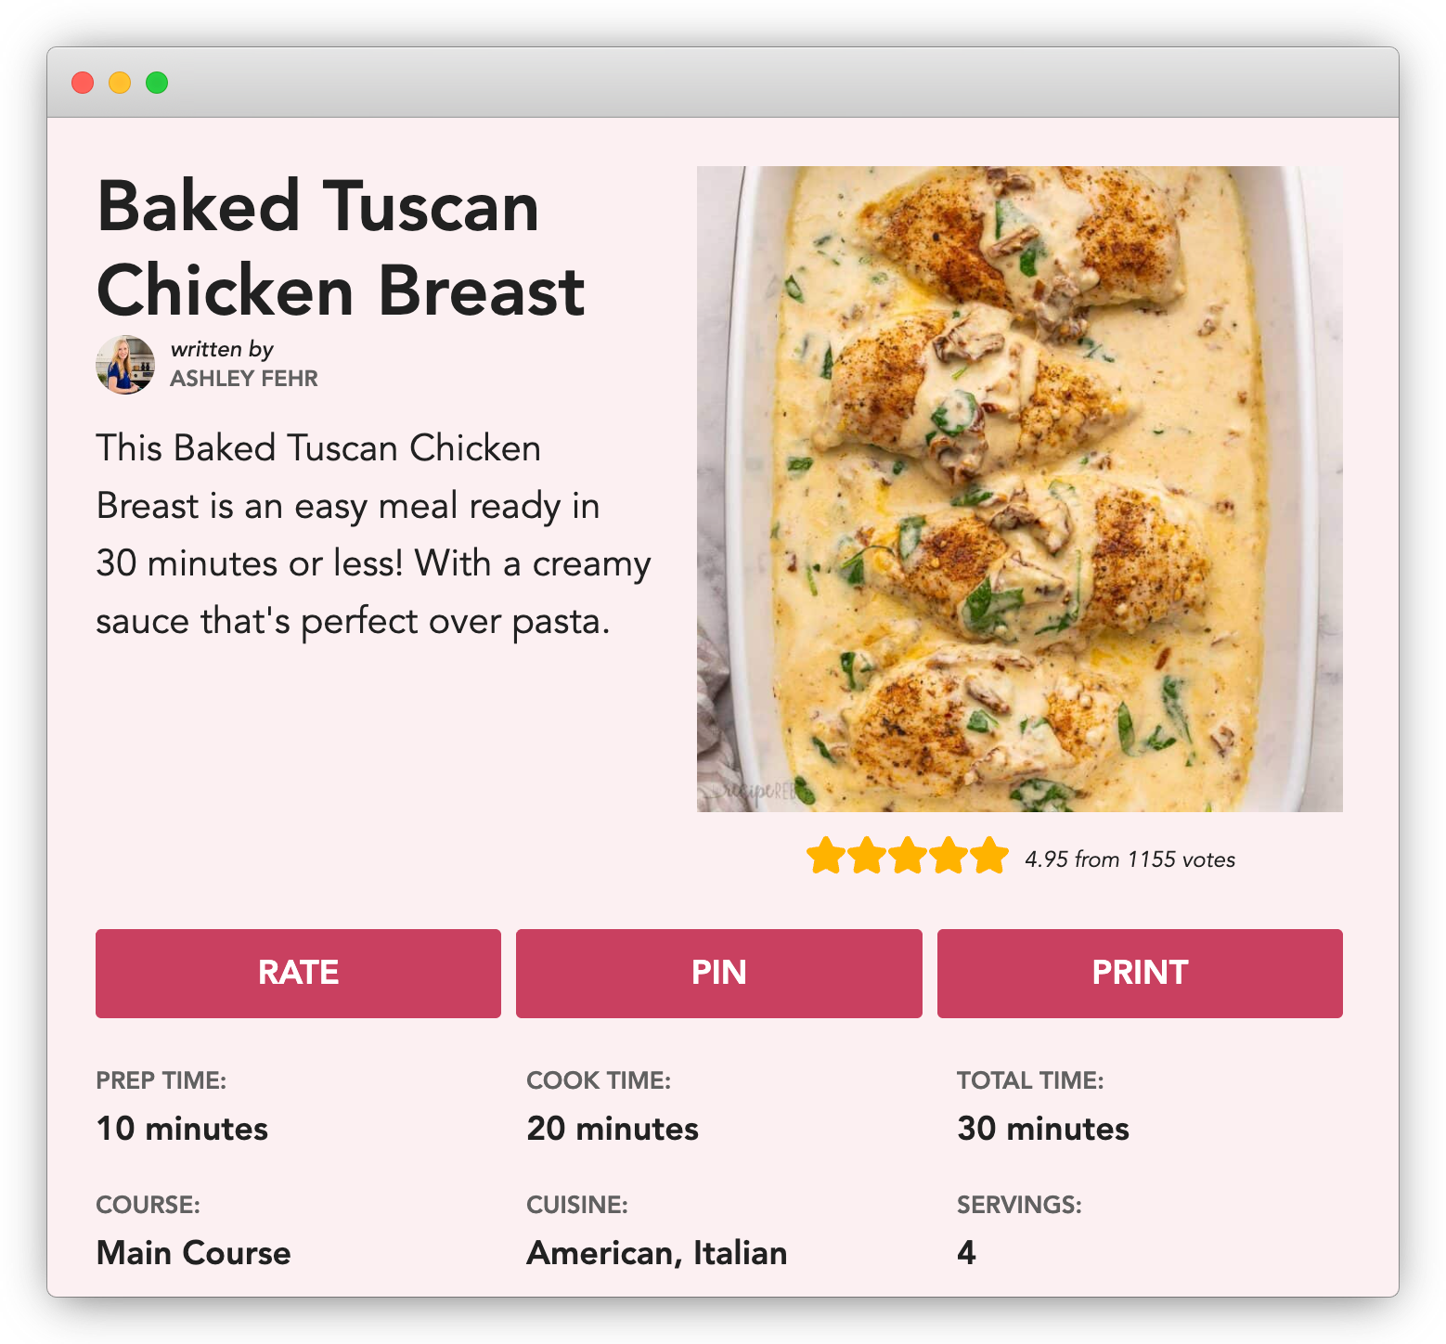1446x1344 pixels.
Task: Select the American, Italian cuisine value
Action: [x=657, y=1253]
